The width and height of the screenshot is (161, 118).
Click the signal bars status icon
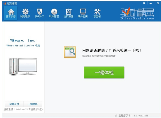[x=116, y=115]
